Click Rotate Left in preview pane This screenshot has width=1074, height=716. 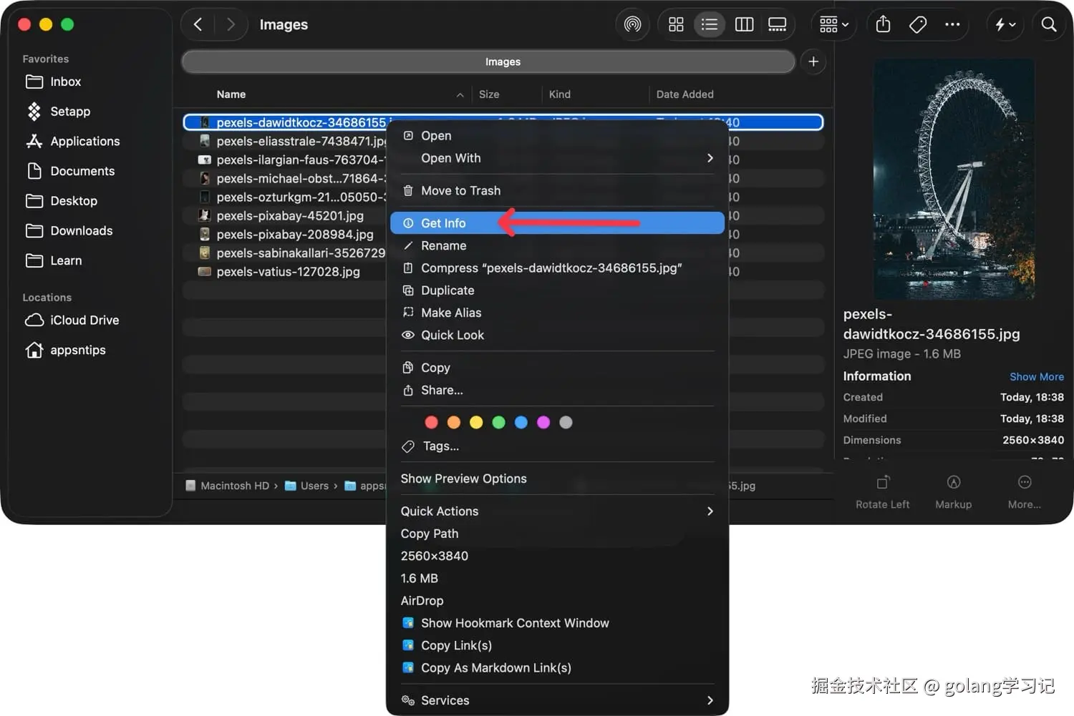coord(882,492)
